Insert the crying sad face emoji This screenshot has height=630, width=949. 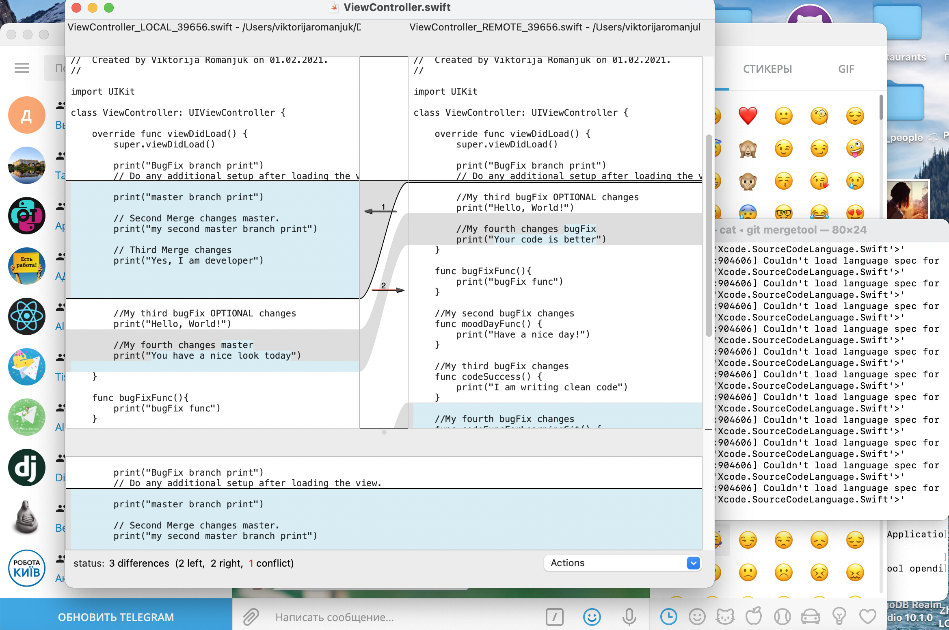click(x=855, y=181)
